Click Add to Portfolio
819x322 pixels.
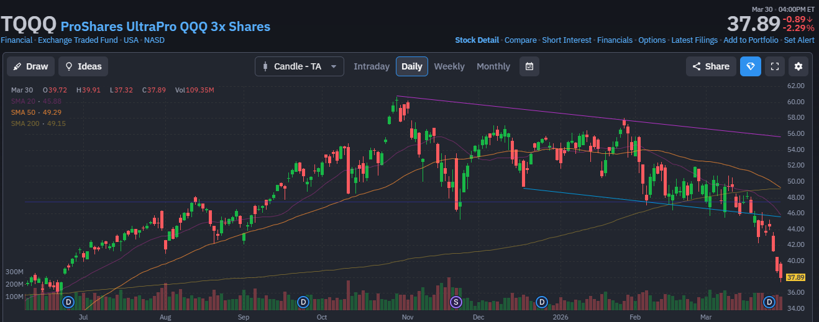[x=751, y=40]
